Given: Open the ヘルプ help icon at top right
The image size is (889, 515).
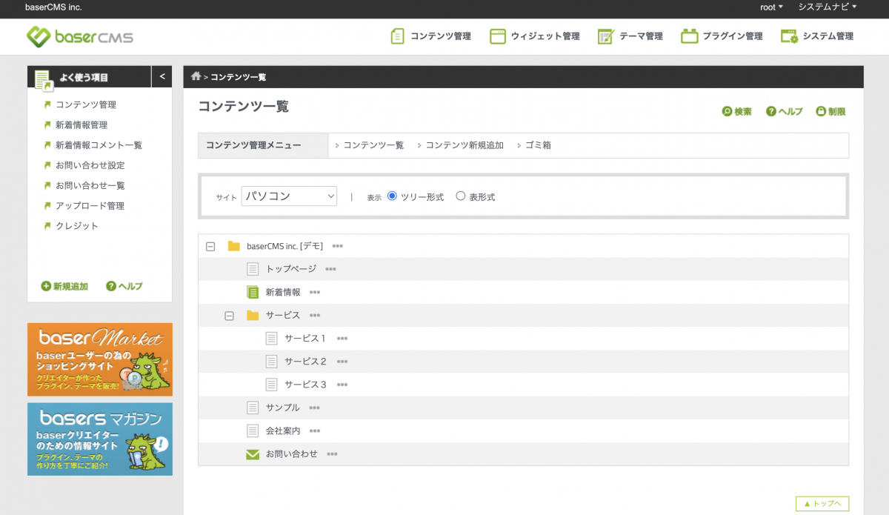Looking at the screenshot, I should coord(771,112).
